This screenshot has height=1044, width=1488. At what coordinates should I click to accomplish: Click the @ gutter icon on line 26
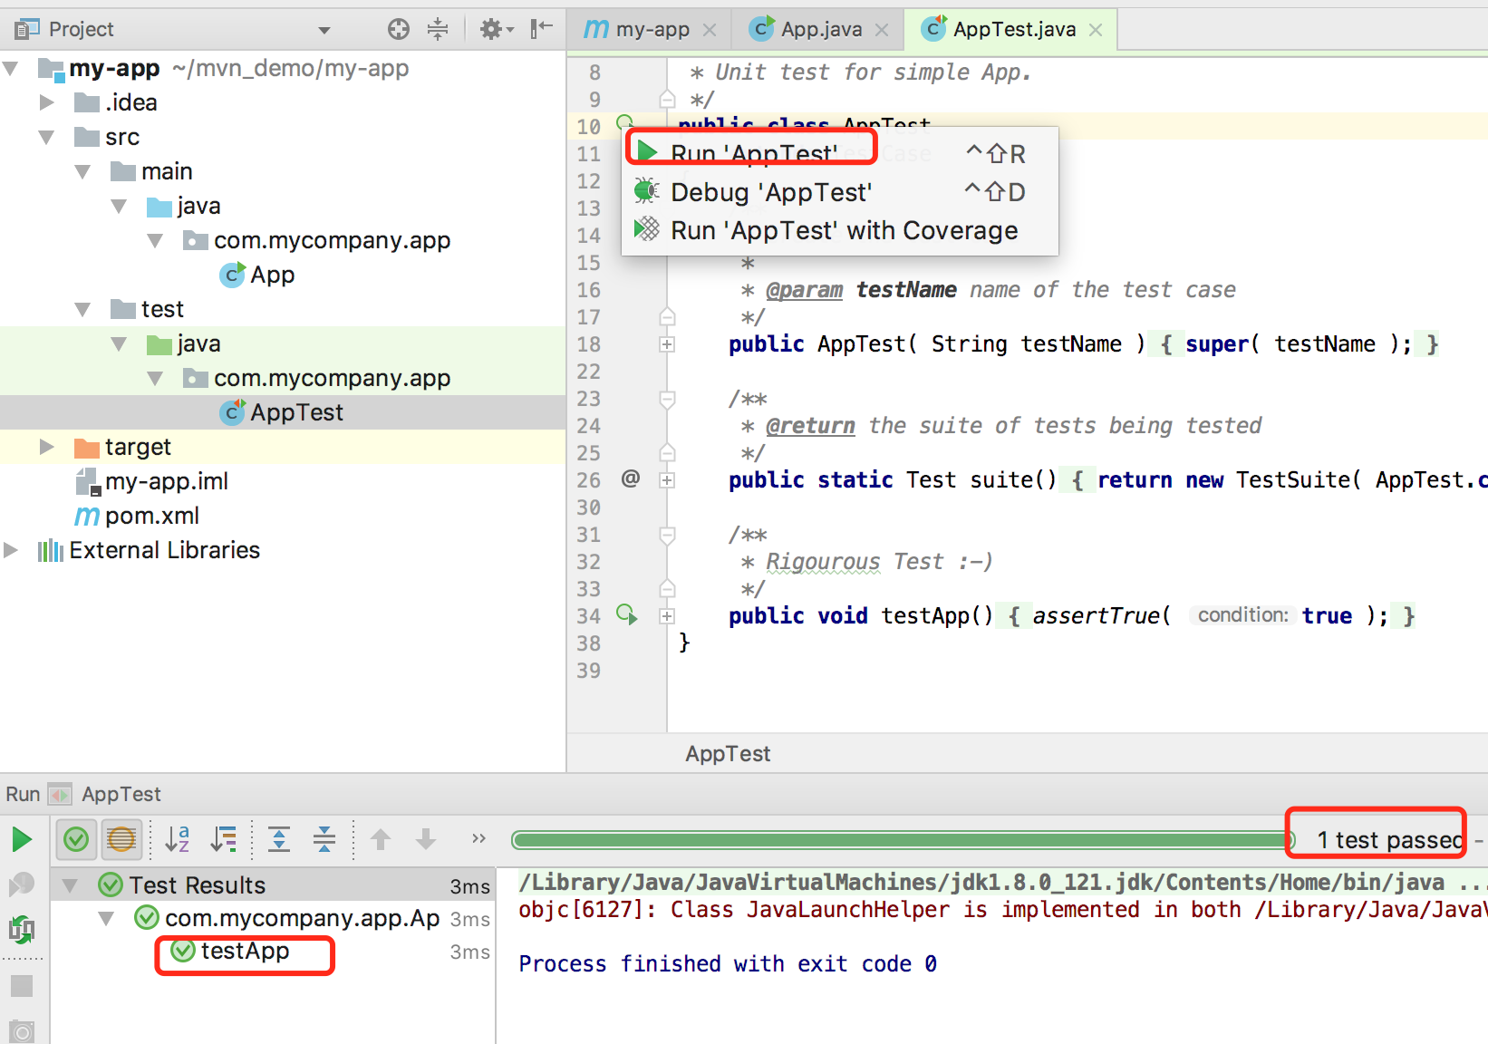(631, 478)
